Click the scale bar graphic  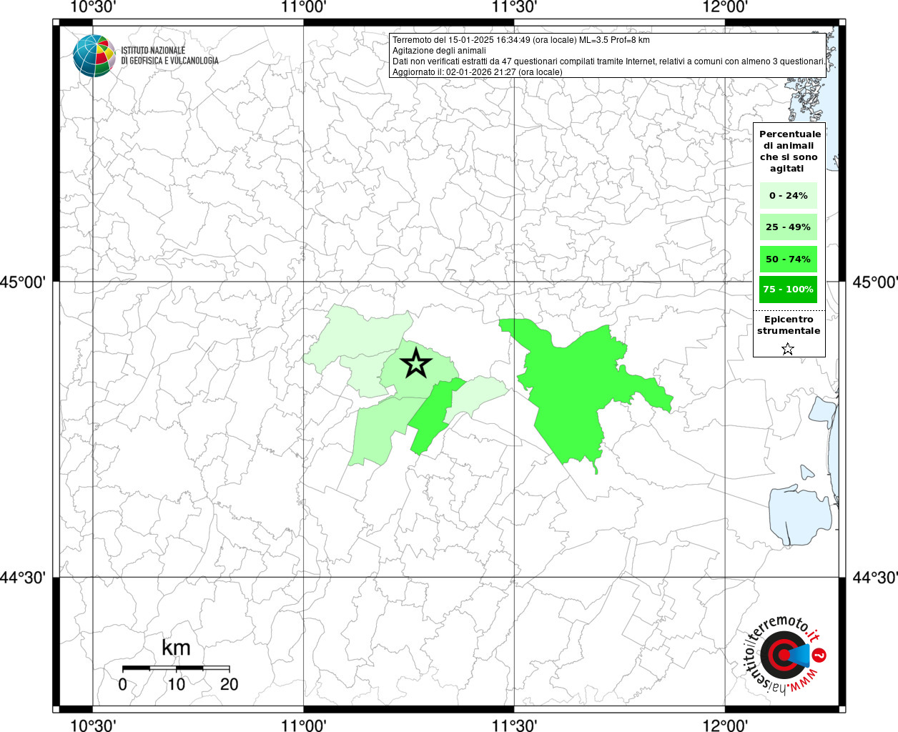point(176,668)
